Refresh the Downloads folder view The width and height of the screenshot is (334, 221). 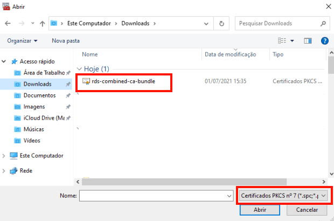tap(221, 24)
